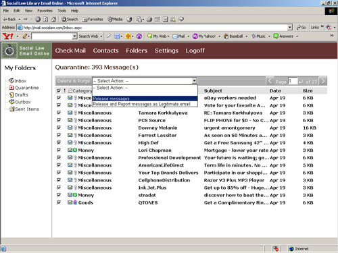Image resolution: width=338 pixels, height=253 pixels.
Task: Open the Inbox folder
Action: (x=18, y=80)
